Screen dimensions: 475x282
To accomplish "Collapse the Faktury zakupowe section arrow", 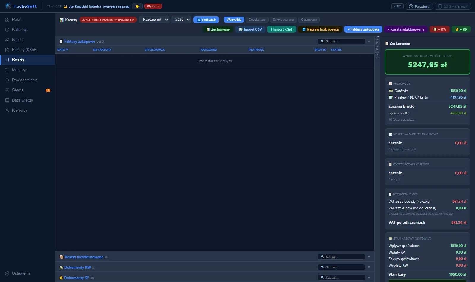I will tap(369, 42).
